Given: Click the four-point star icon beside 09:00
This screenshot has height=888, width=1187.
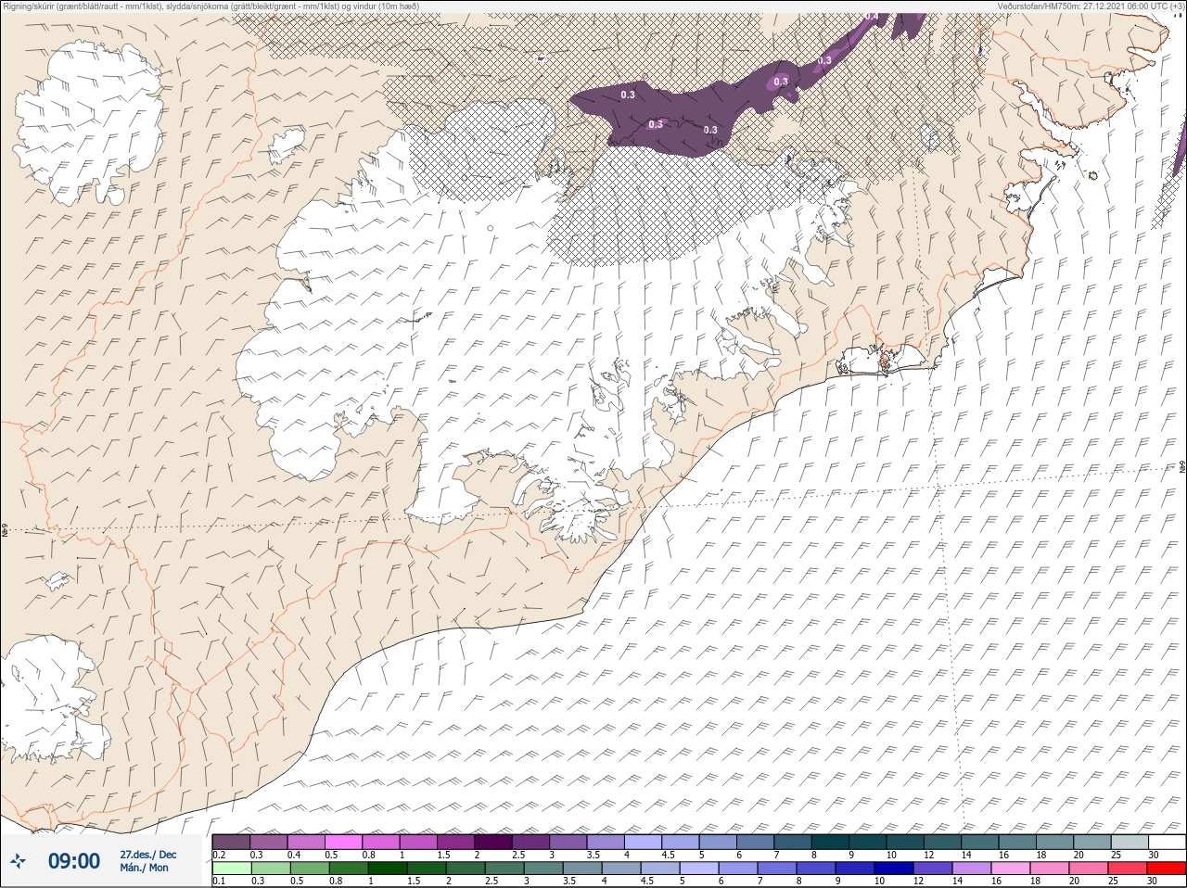Looking at the screenshot, I should pos(19,861).
